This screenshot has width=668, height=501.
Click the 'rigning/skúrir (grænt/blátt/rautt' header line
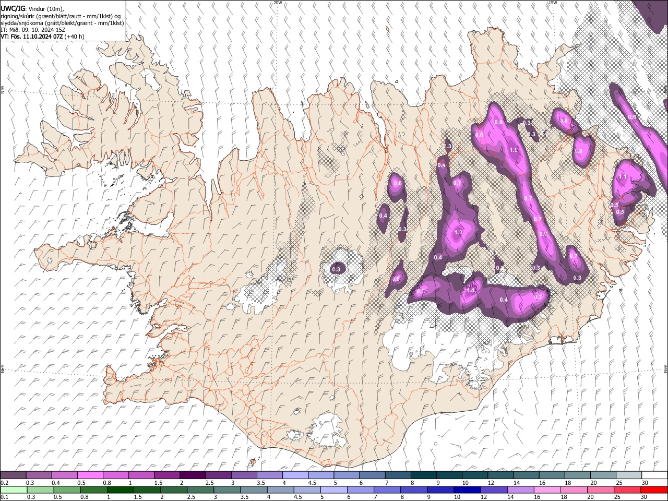[61, 16]
